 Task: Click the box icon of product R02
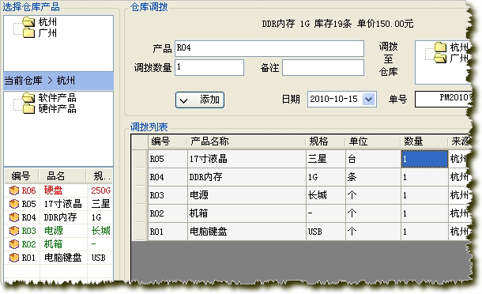point(14,244)
